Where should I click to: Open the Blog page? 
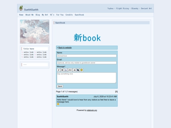coord(38,15)
